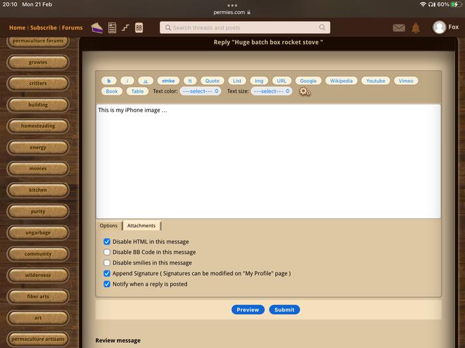Enable Disable BB Code in this message
Viewport: 465px width, 348px height.
pyautogui.click(x=107, y=253)
